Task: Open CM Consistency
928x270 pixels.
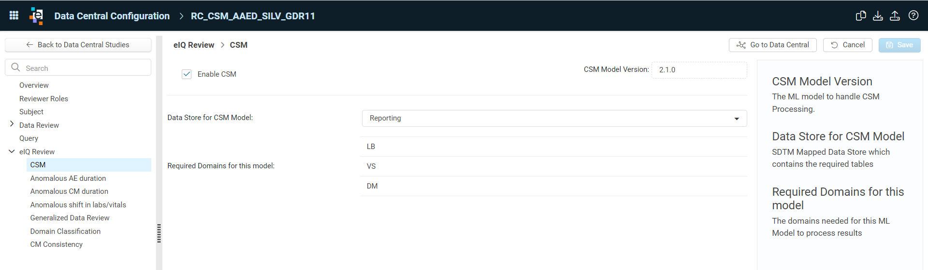Action: tap(56, 244)
